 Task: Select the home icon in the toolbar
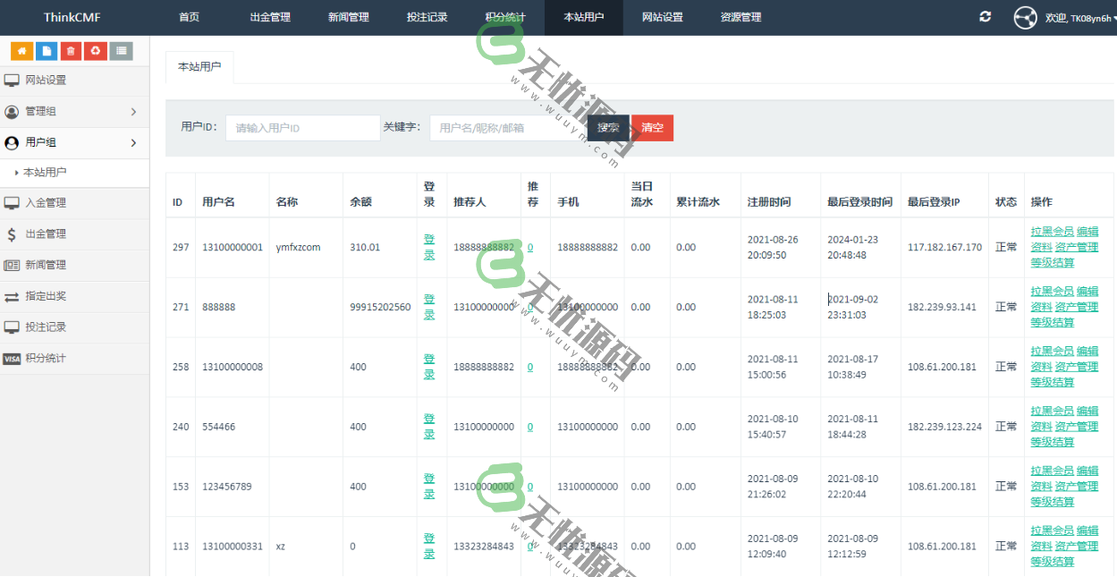[23, 51]
